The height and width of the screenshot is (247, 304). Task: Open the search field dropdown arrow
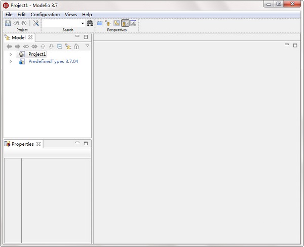point(83,23)
